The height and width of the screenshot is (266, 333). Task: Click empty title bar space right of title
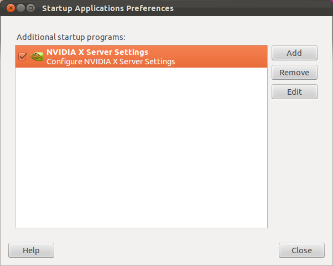pos(249,8)
